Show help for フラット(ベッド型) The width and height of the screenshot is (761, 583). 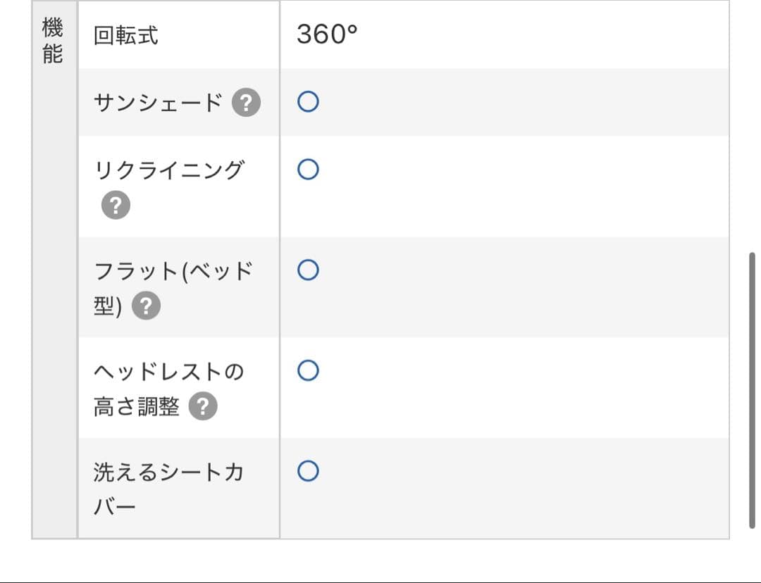coord(147,306)
